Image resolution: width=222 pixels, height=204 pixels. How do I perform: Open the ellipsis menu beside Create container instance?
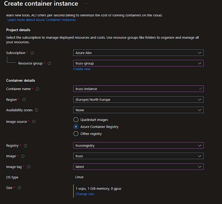click(x=87, y=3)
